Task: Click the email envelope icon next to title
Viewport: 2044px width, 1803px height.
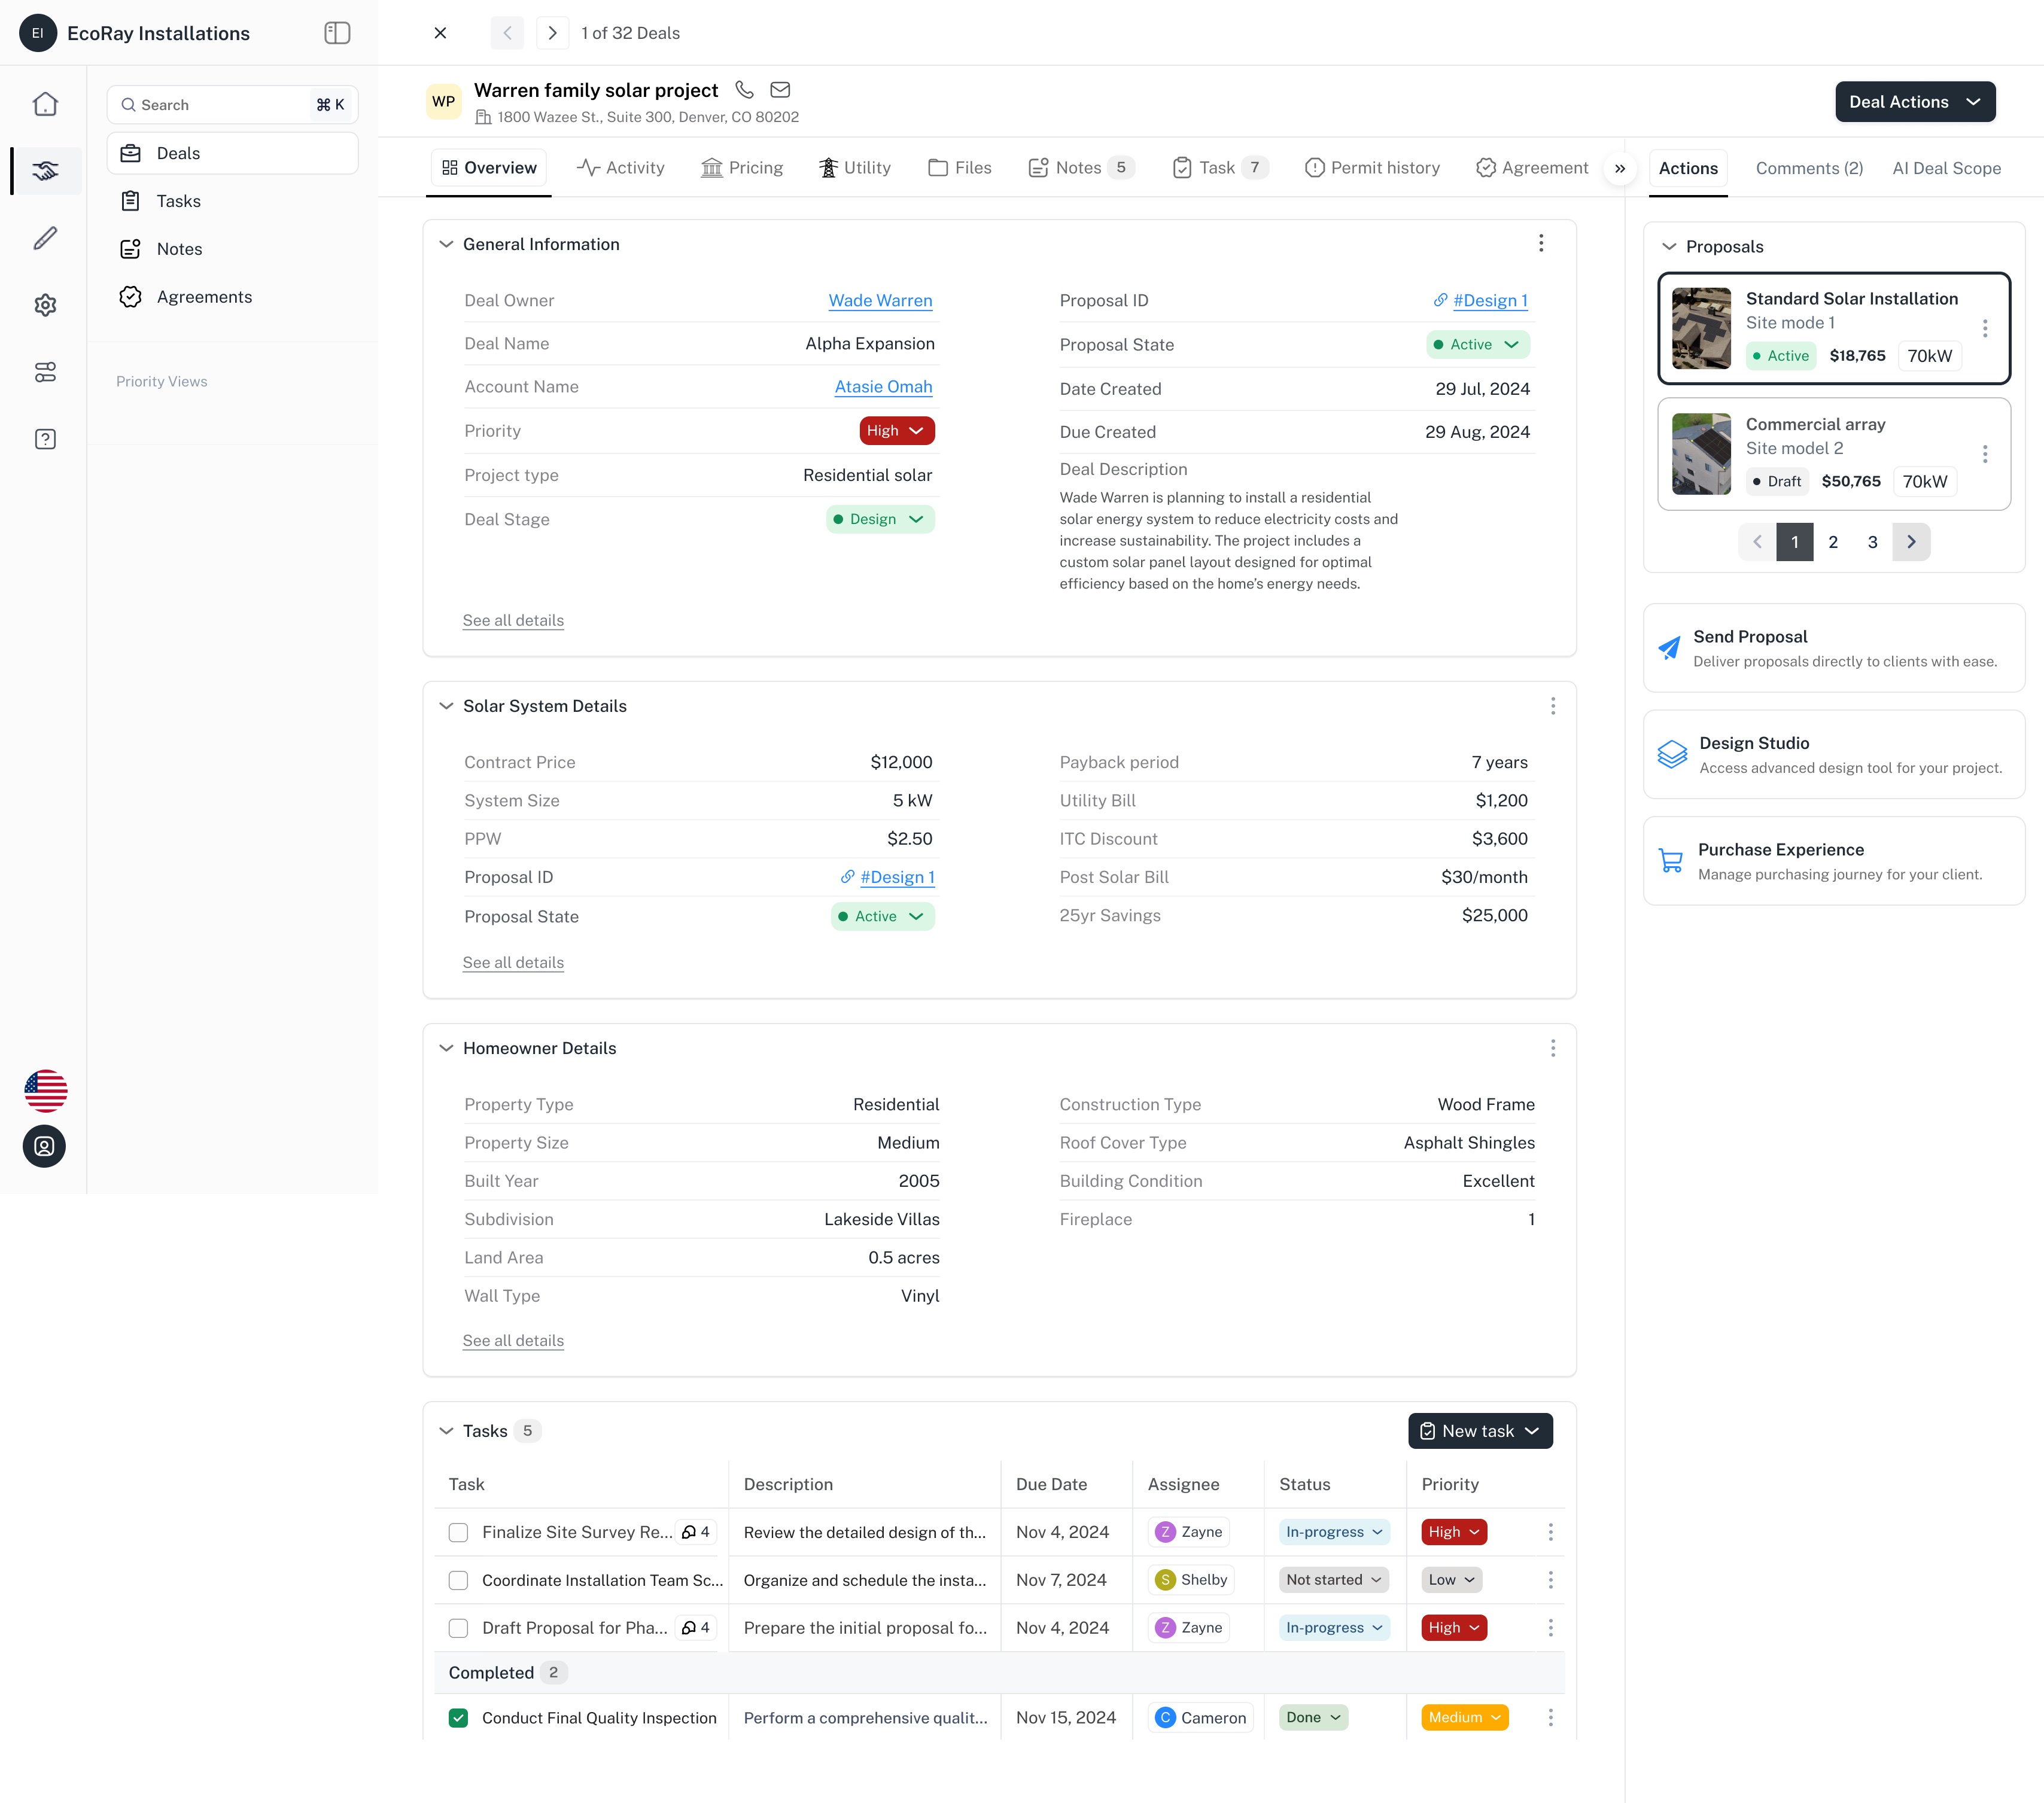Action: click(780, 90)
